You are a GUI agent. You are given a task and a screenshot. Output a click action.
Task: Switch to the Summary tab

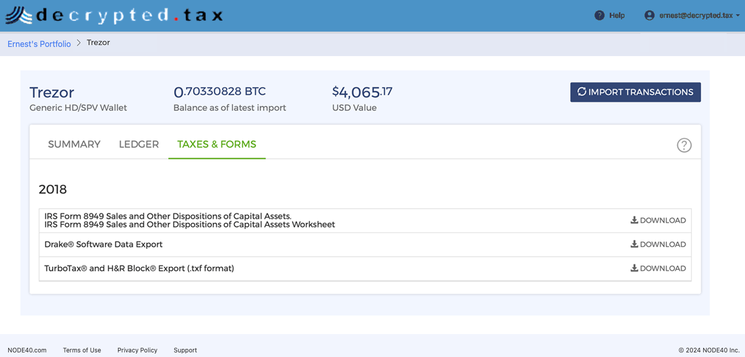74,144
